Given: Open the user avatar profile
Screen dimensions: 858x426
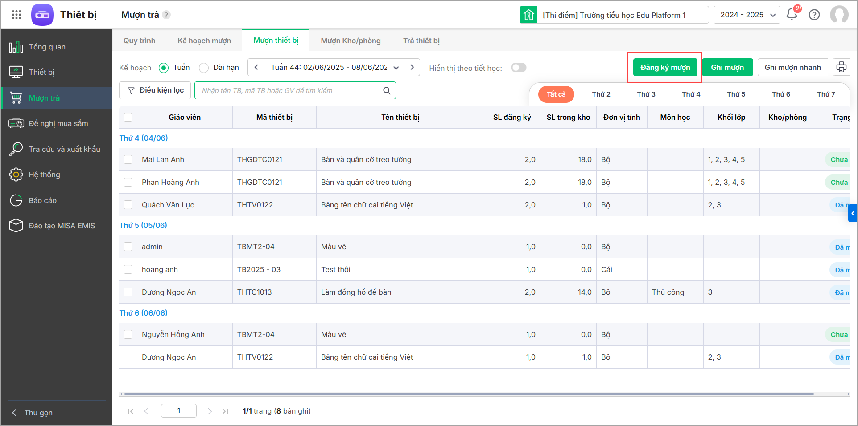Looking at the screenshot, I should click(x=839, y=15).
